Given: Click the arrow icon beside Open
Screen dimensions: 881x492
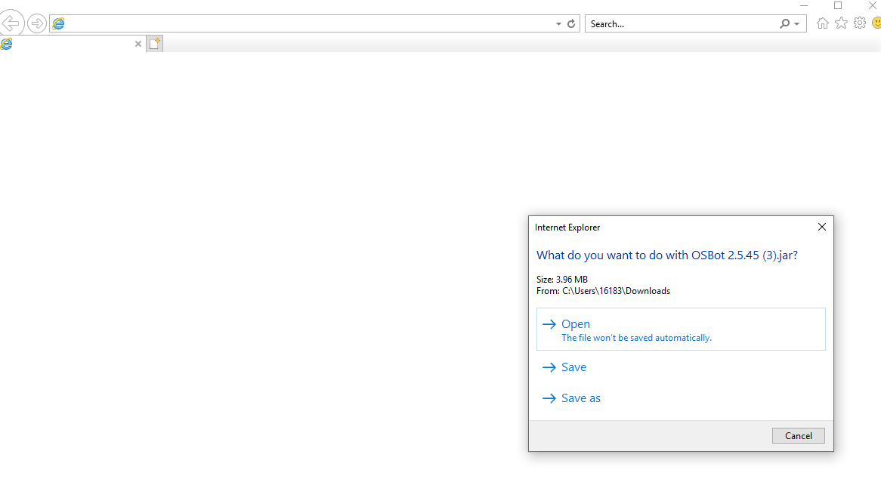Looking at the screenshot, I should tap(549, 324).
